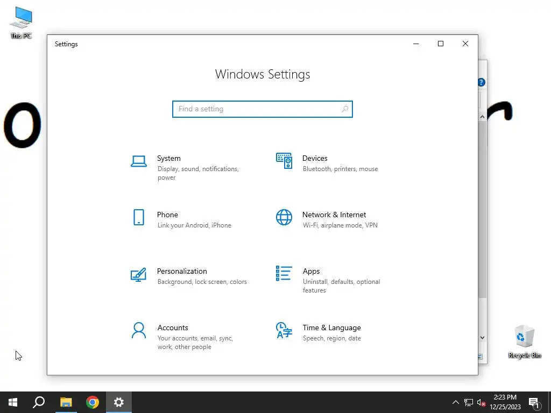Open the Phone settings icon
The image size is (551, 413).
coord(139,217)
